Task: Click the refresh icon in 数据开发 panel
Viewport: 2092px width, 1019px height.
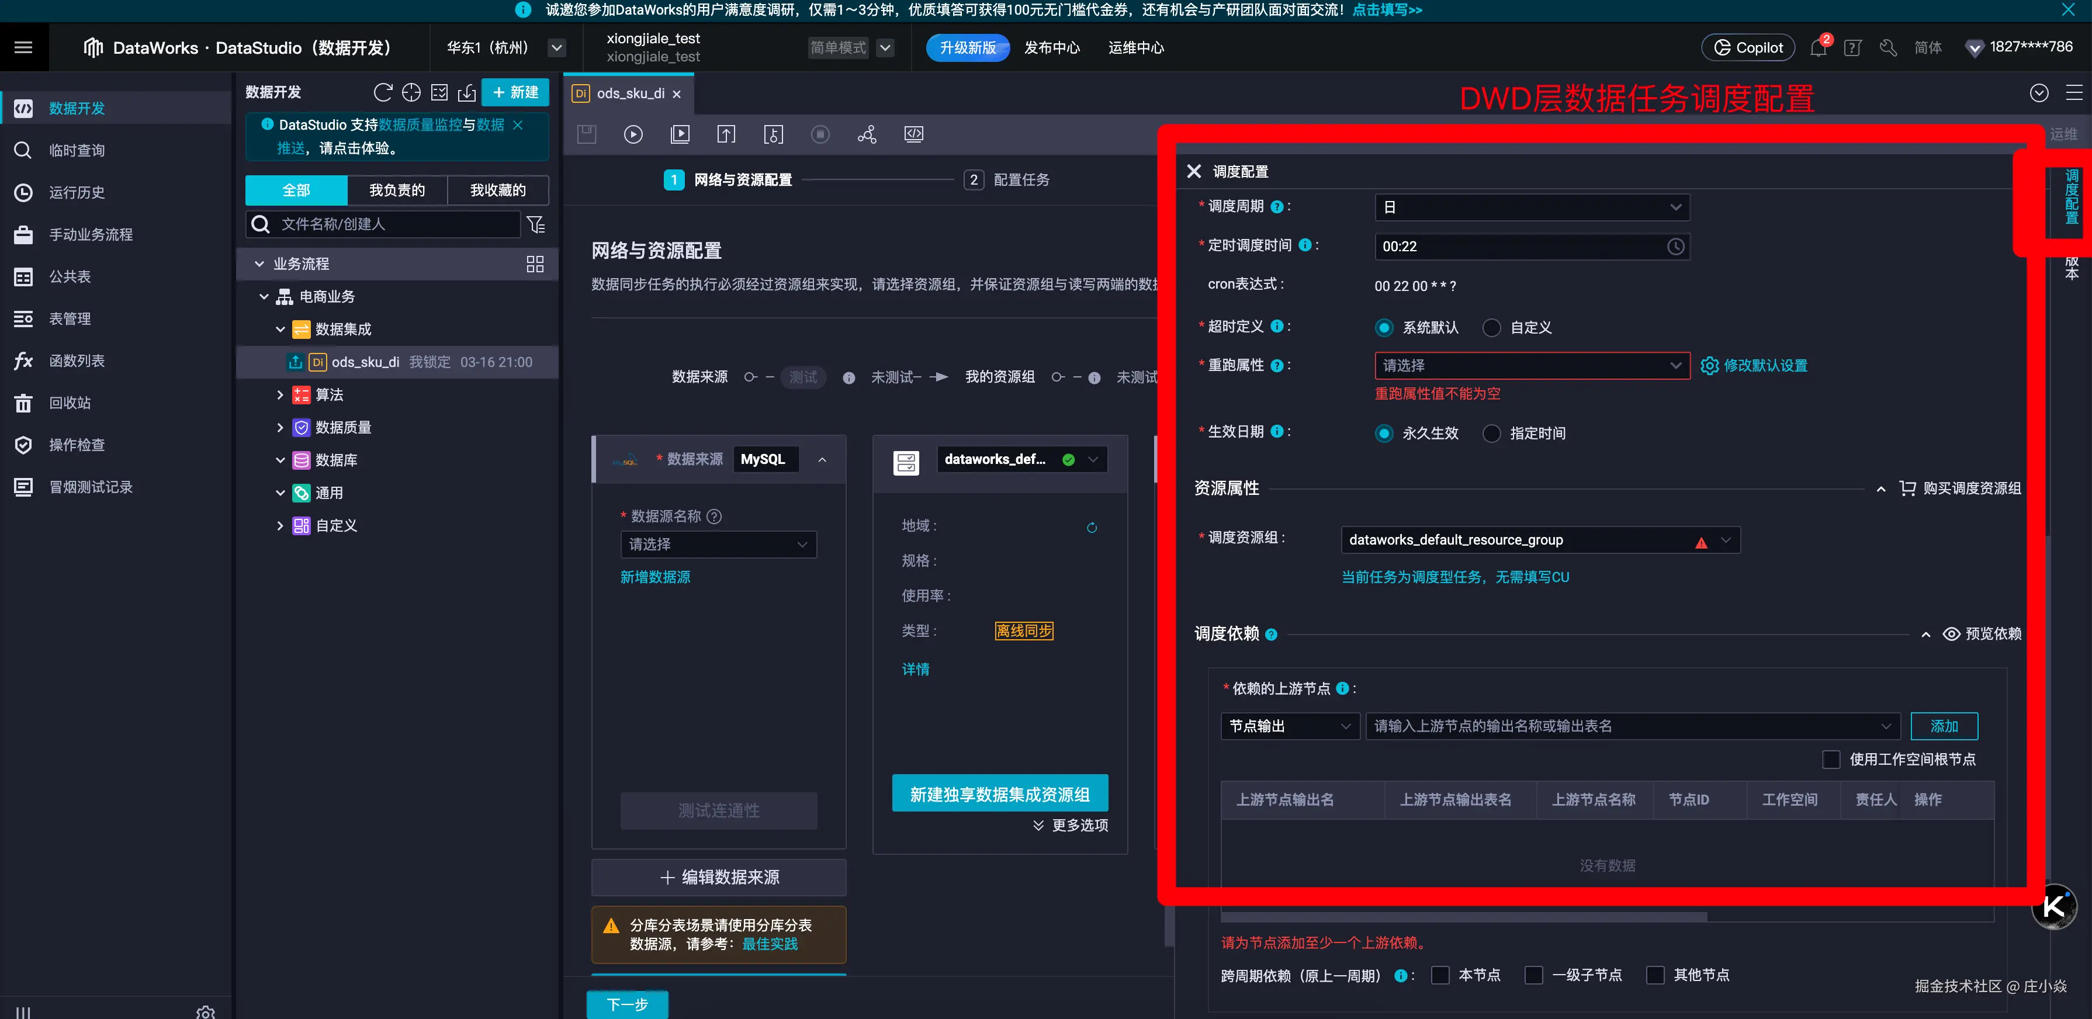Action: point(383,92)
